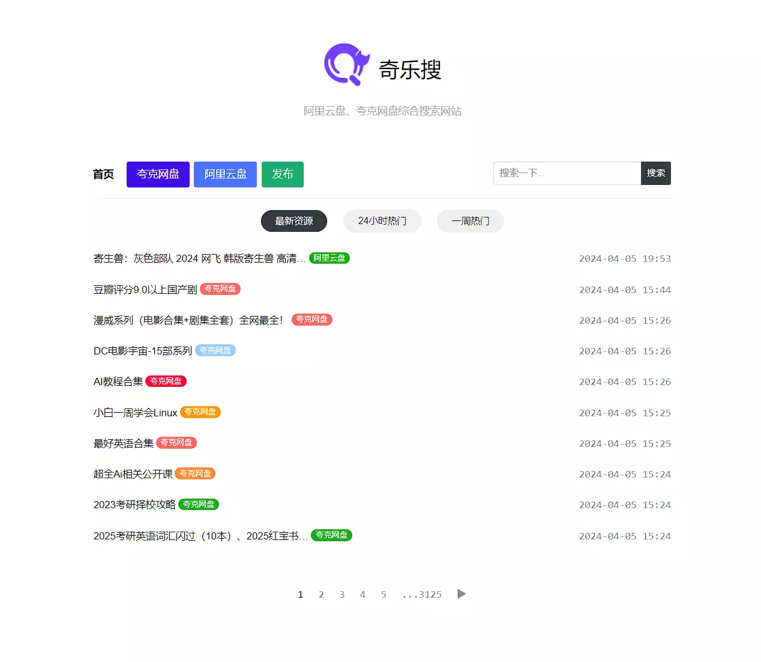
Task: Focus the 搜索一下 search input field
Action: [567, 173]
